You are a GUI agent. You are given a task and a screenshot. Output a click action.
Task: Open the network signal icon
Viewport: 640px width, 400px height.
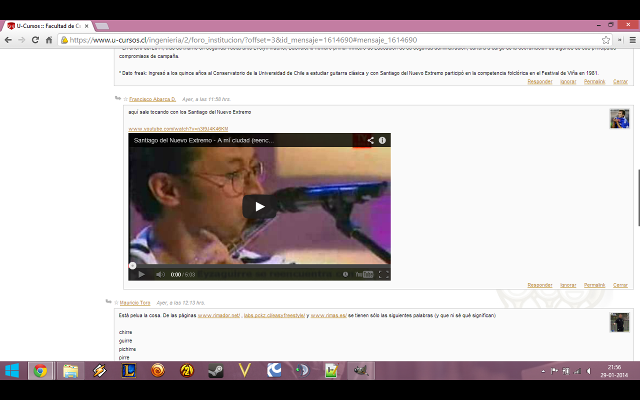pyautogui.click(x=577, y=371)
